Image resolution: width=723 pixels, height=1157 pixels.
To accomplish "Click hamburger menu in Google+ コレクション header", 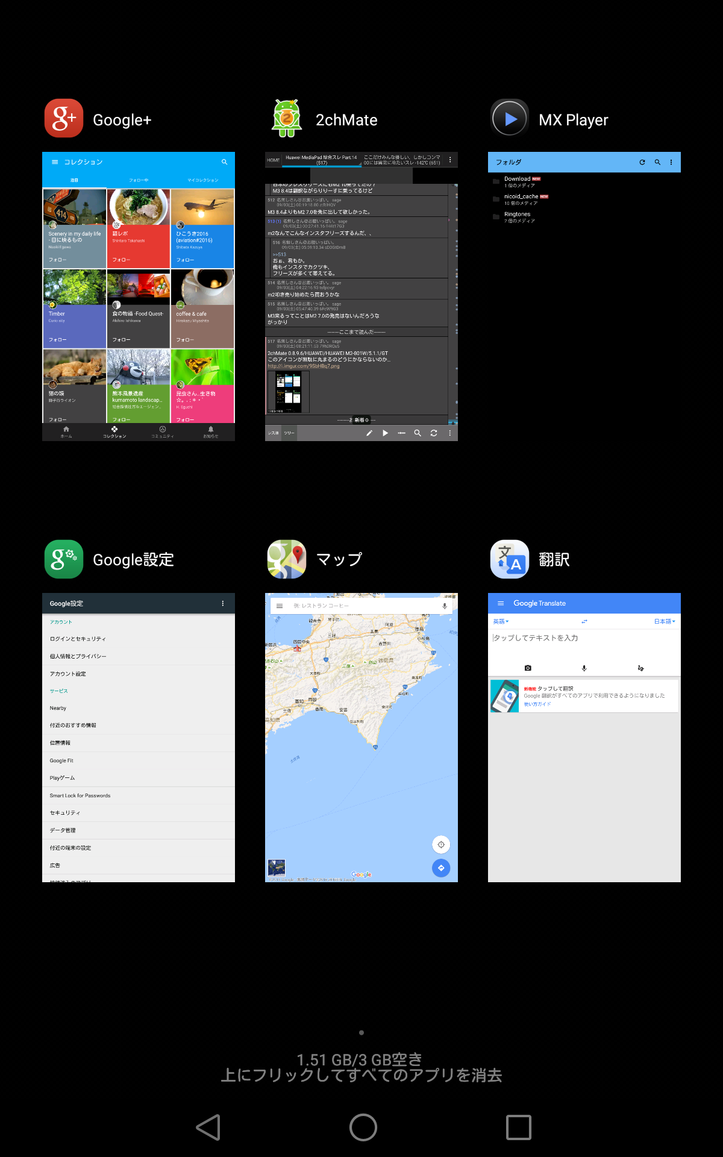I will point(55,162).
